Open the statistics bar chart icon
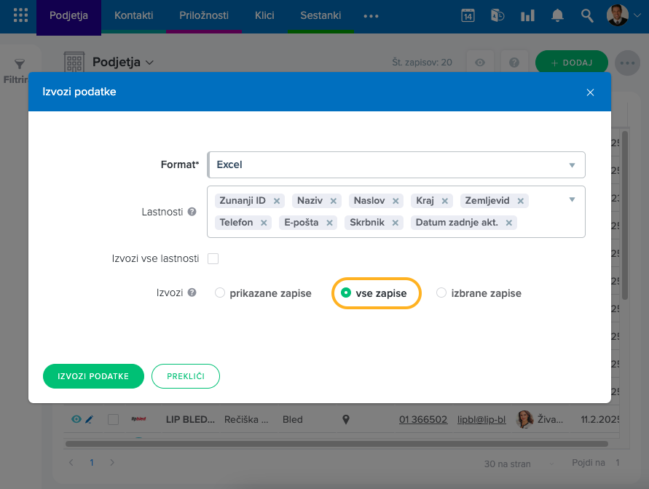The width and height of the screenshot is (649, 489). 528,15
